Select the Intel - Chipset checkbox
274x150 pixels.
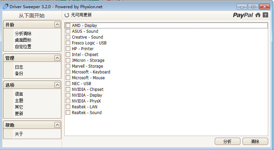68,55
